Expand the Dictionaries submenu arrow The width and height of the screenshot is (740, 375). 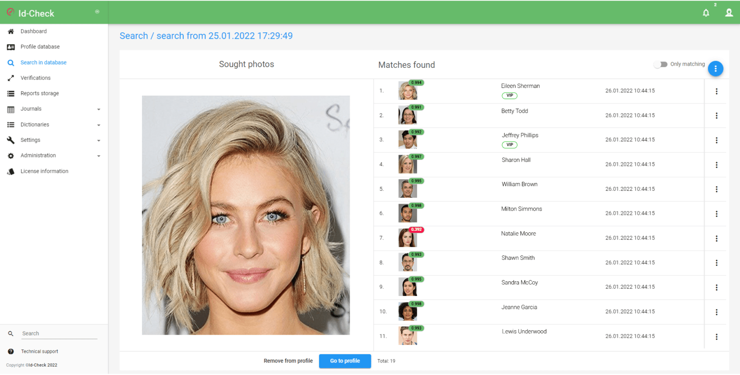(x=99, y=125)
